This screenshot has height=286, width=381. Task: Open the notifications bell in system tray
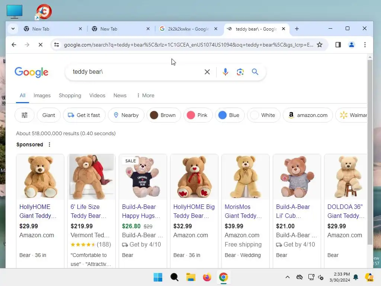click(356, 277)
